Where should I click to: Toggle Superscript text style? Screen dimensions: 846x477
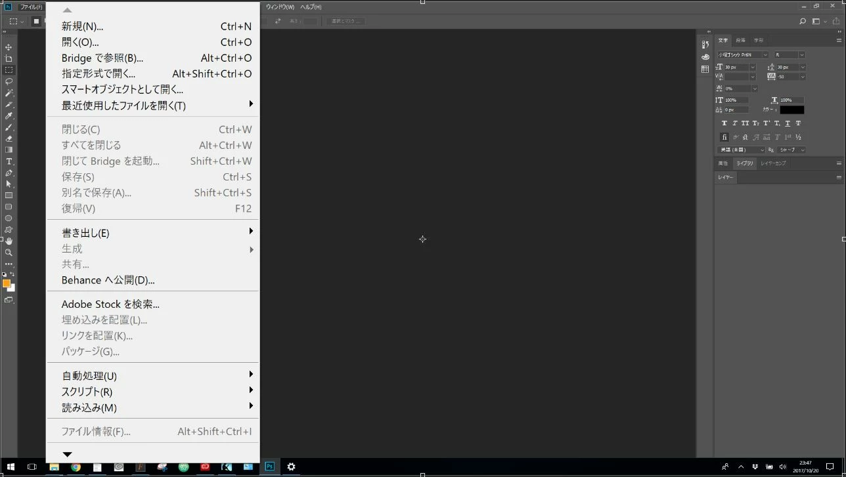tap(767, 123)
